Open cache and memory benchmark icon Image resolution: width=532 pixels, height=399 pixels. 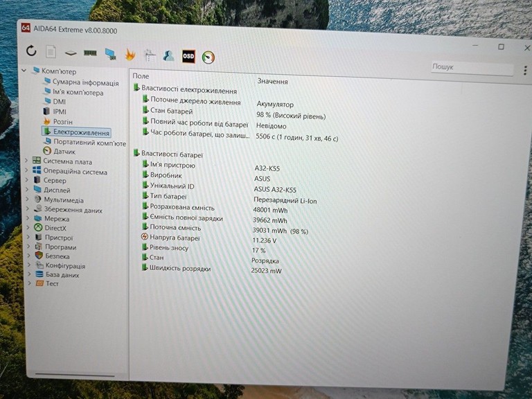tap(90, 53)
